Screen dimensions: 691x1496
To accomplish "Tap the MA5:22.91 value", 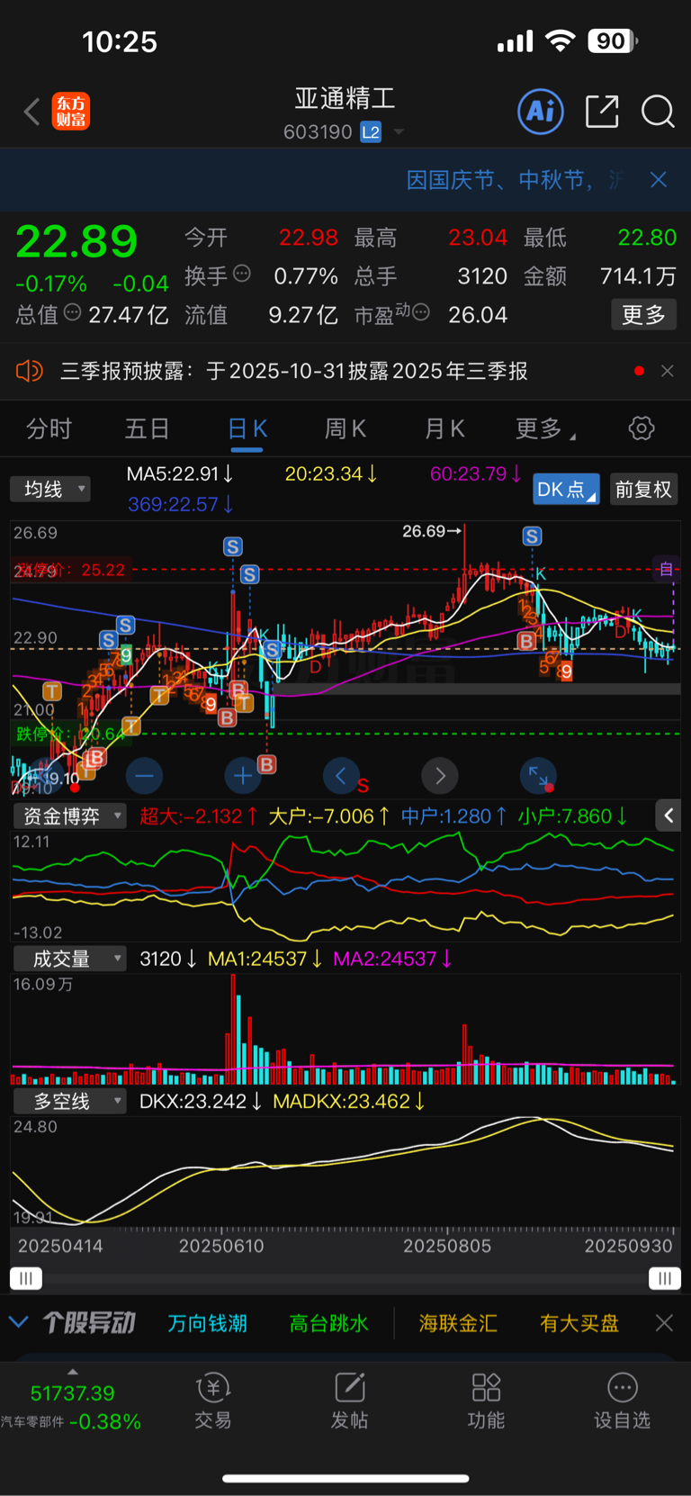I will (180, 473).
